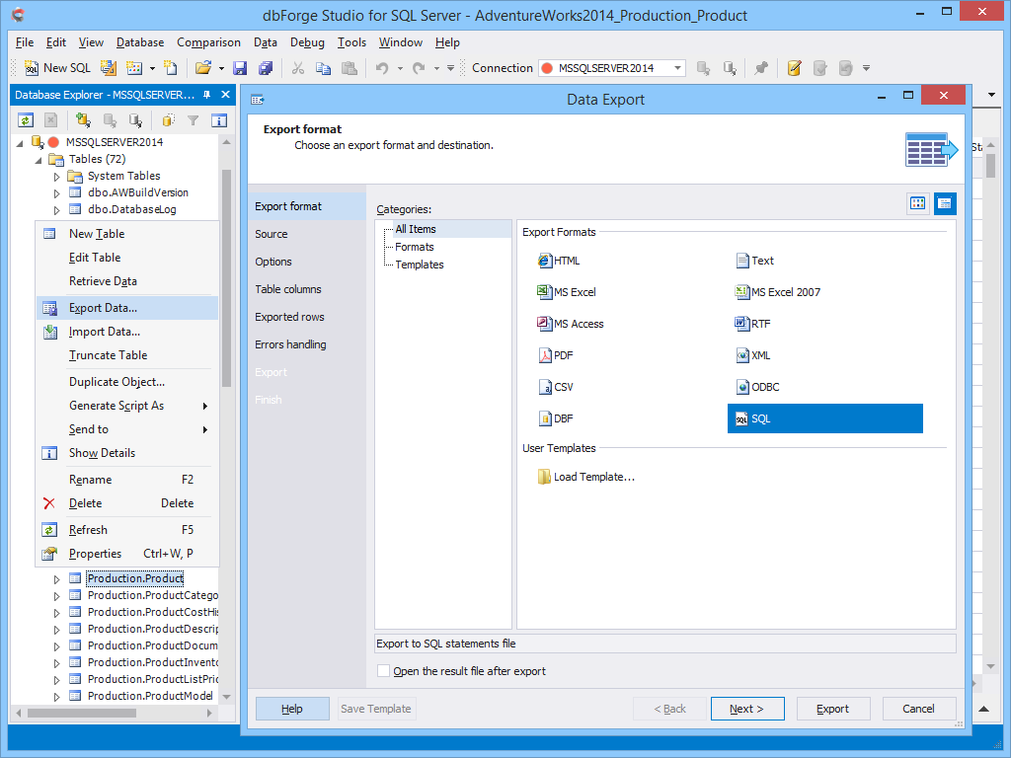Select the MS Access export format
Viewport: 1011px width, 758px height.
[571, 324]
